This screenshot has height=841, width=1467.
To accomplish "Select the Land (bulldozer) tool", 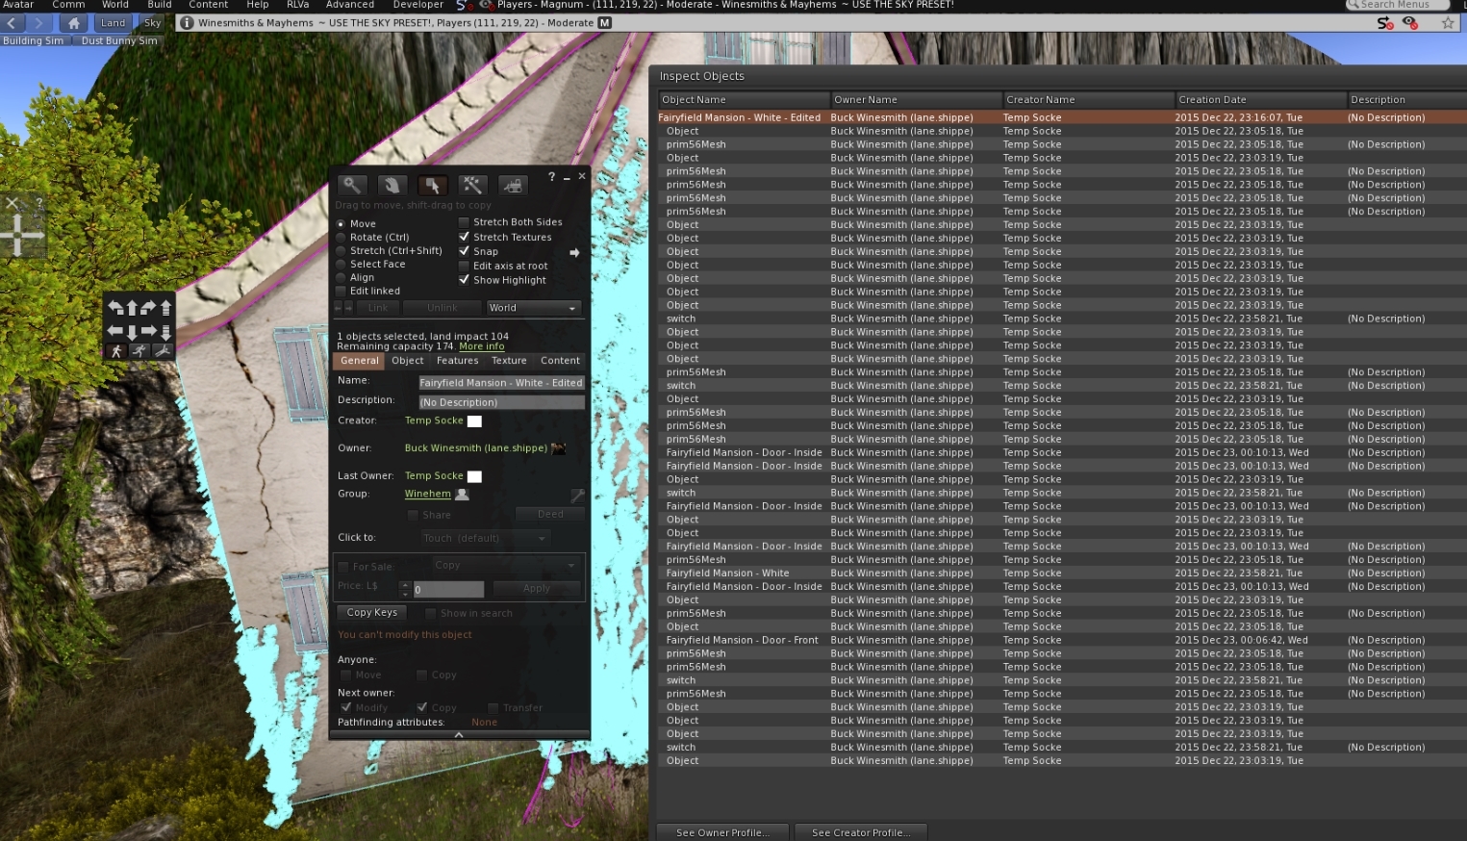I will click(512, 185).
